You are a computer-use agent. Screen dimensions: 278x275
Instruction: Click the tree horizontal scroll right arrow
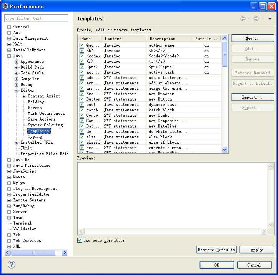tap(65, 252)
